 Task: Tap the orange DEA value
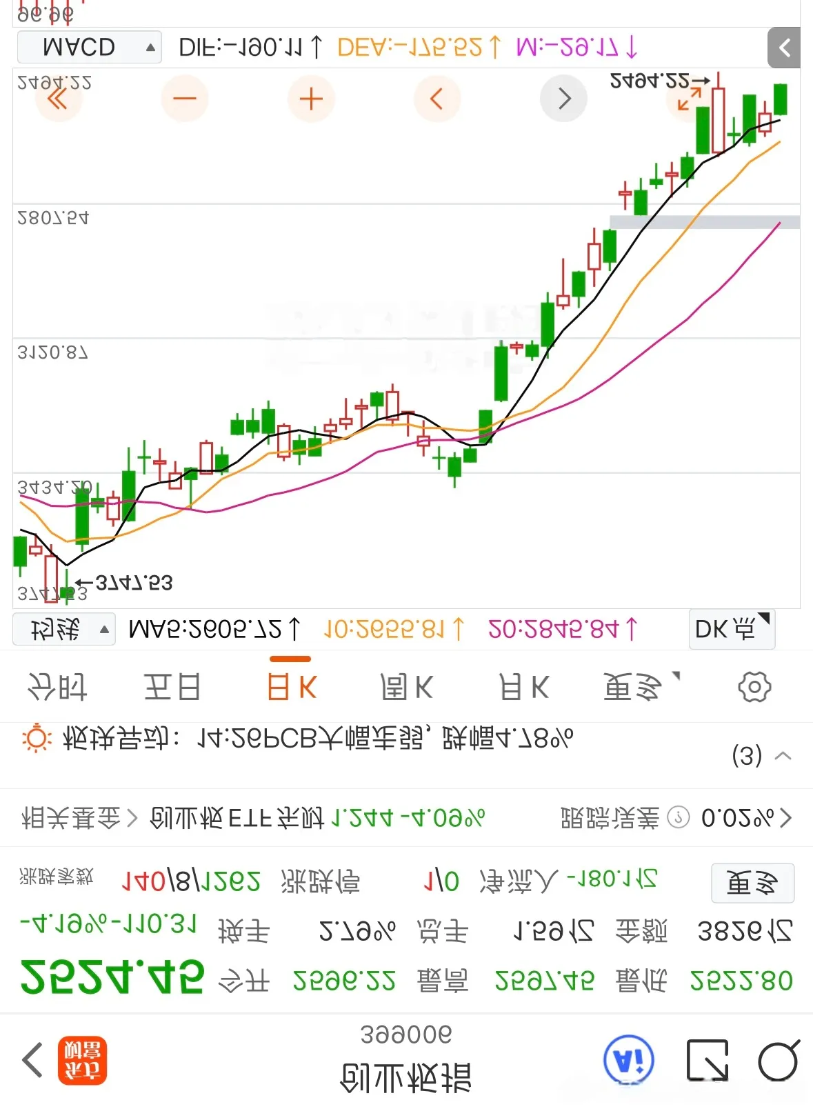(x=419, y=47)
